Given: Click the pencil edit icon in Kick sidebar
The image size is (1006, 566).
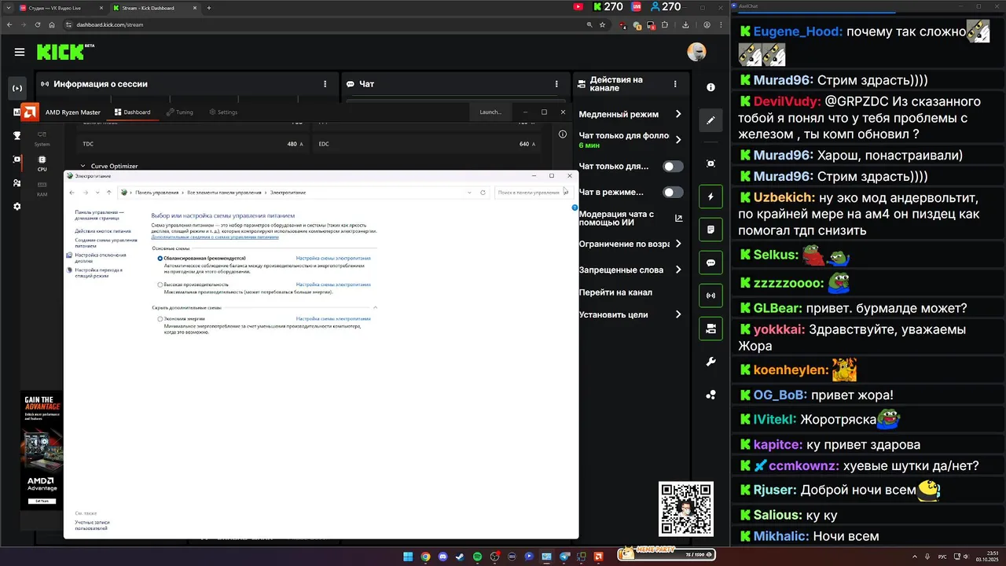Looking at the screenshot, I should click(x=710, y=120).
